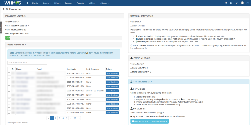Screen dimensions: 251x125
Task: Click the person icon beside For Admins
Action: (x=131, y=108)
